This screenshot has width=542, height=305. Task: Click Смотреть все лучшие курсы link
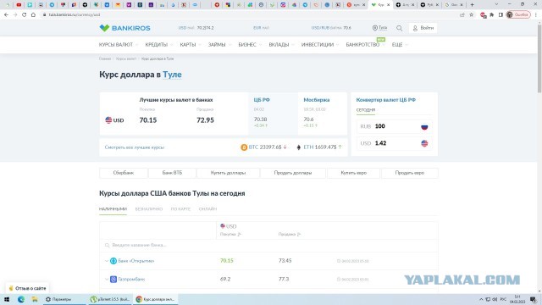pyautogui.click(x=135, y=147)
